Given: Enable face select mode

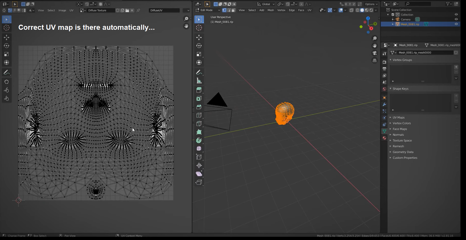Looking at the screenshot, I should click(x=233, y=10).
